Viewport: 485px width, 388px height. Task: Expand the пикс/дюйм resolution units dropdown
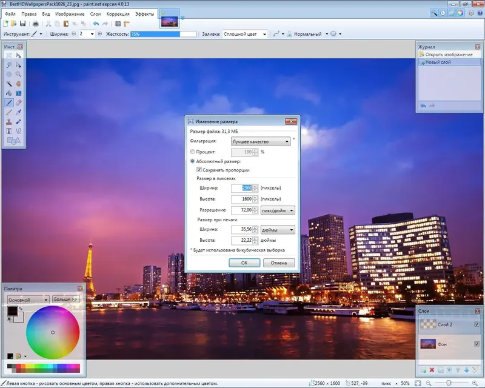[x=277, y=210]
